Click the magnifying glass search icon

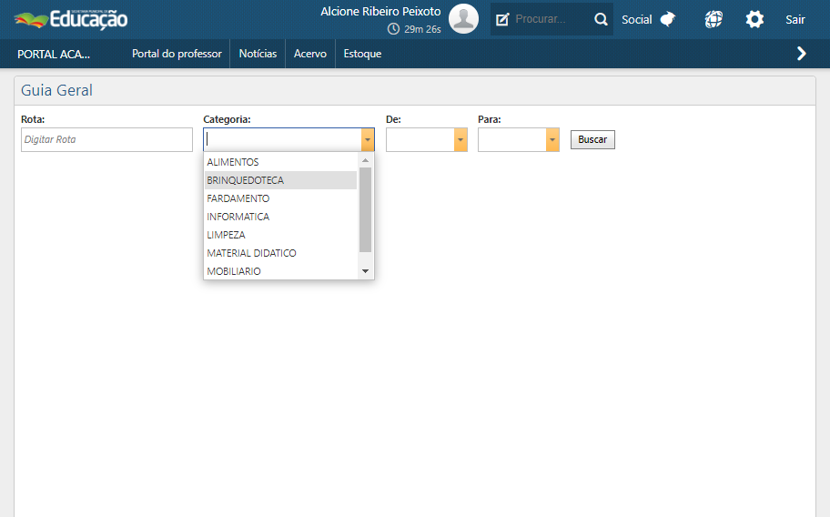click(601, 19)
